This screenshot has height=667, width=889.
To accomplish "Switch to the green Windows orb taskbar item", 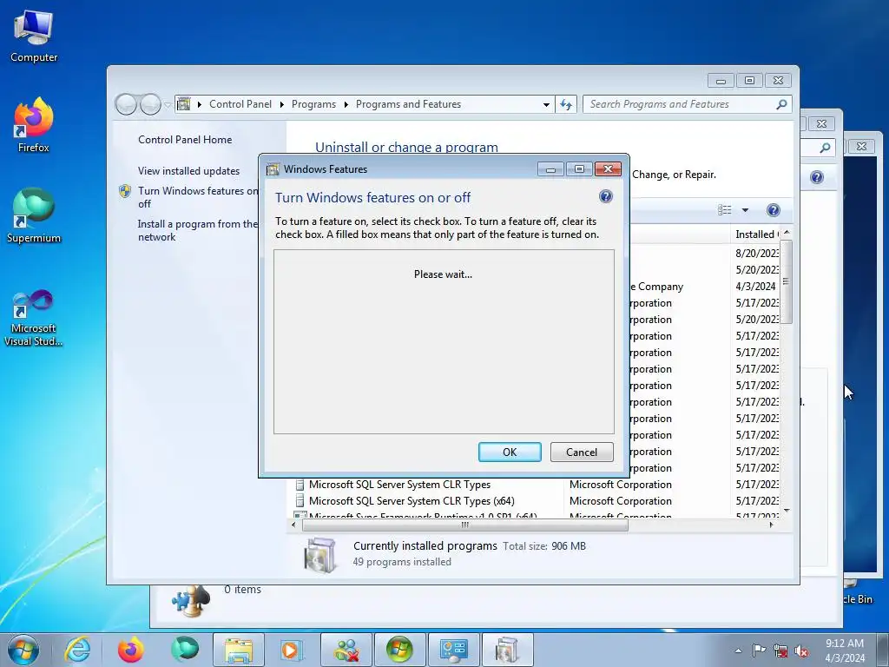I will [x=399, y=650].
